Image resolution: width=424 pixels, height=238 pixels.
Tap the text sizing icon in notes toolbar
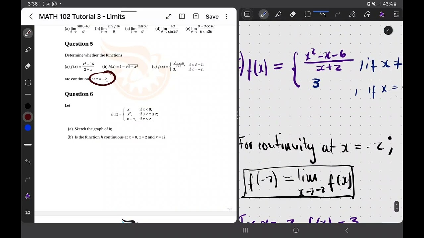pos(396,14)
